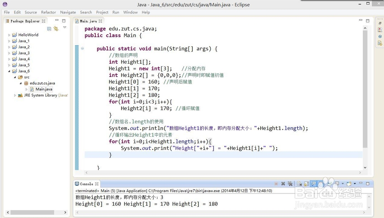Viewport: 384px width, 218px height.
Task: Expand JRE System Library
Action: coord(15,95)
